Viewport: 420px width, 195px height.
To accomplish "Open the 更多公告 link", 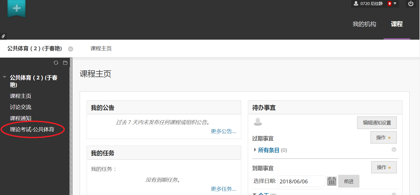I will point(223,131).
